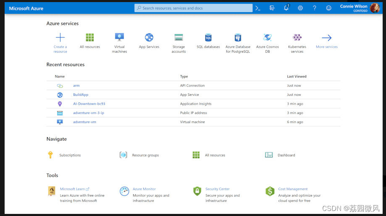This screenshot has height=216, width=386.
Task: Click the Name column header
Action: pyautogui.click(x=60, y=77)
